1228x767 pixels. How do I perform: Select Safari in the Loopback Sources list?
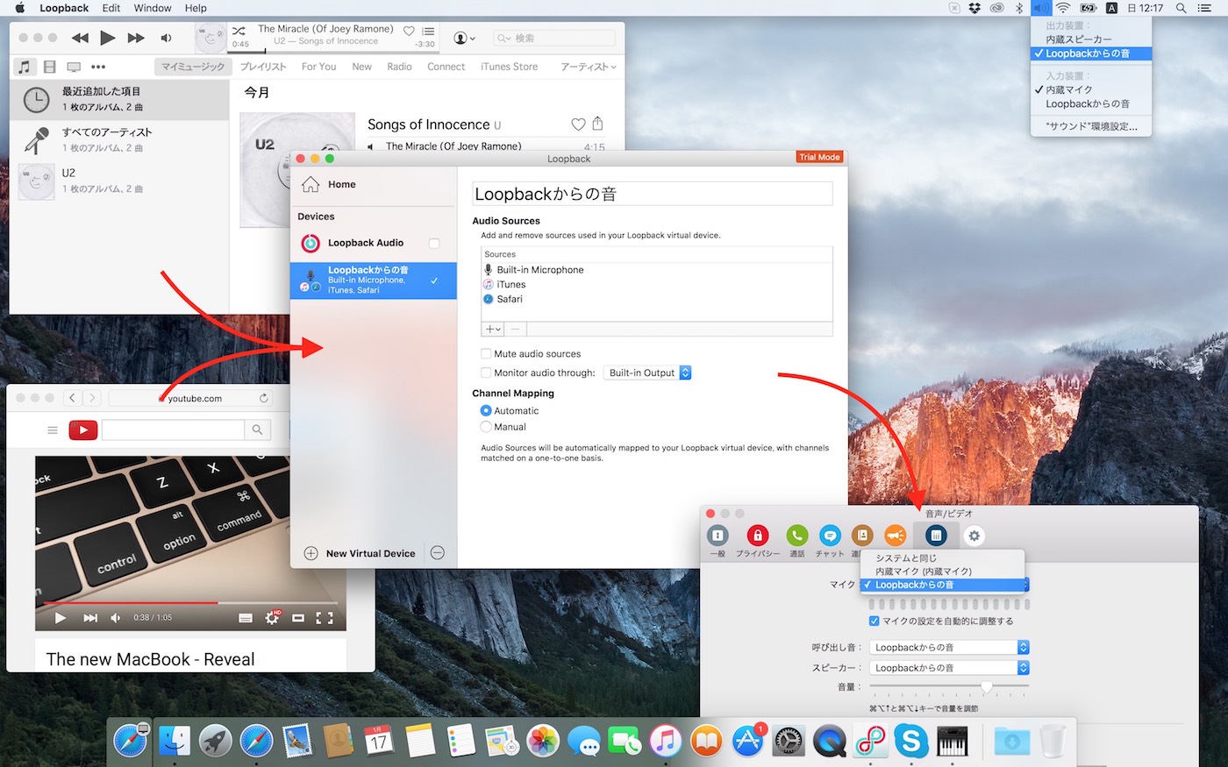657,299
